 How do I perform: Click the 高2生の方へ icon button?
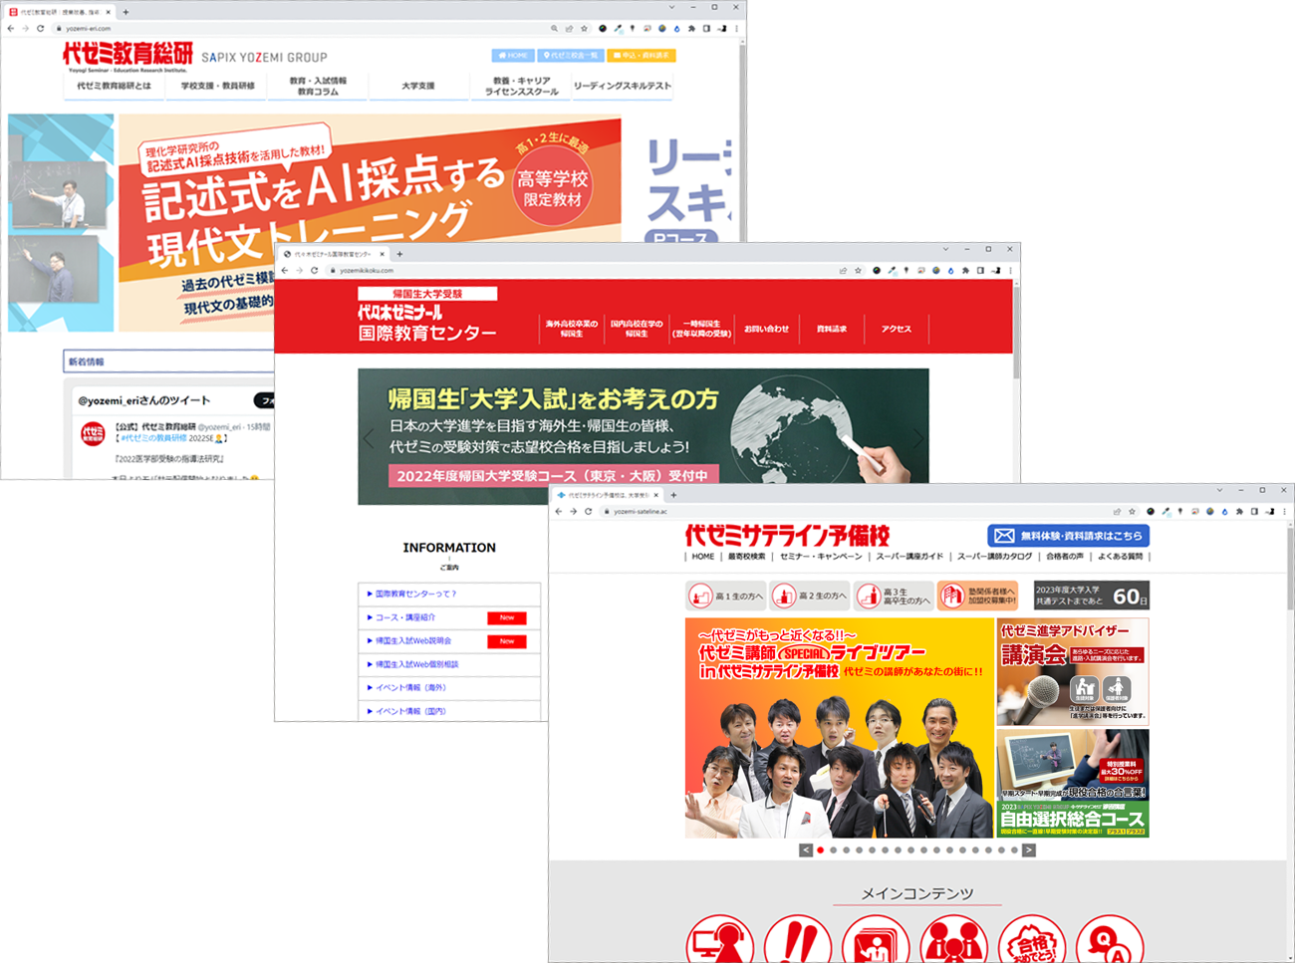(x=809, y=596)
